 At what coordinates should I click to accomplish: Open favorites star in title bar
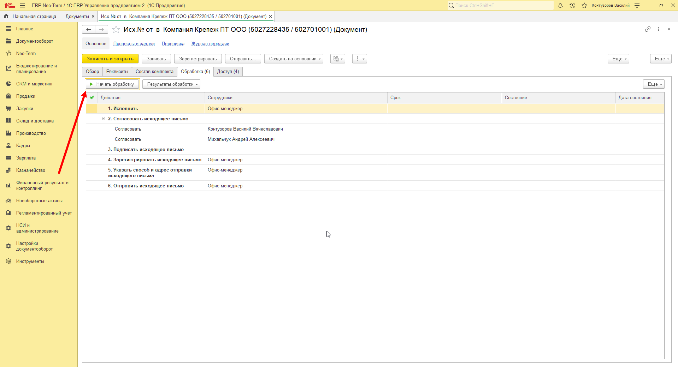coord(584,5)
